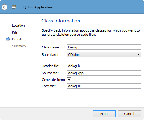Click the Base class label

tap(50, 55)
